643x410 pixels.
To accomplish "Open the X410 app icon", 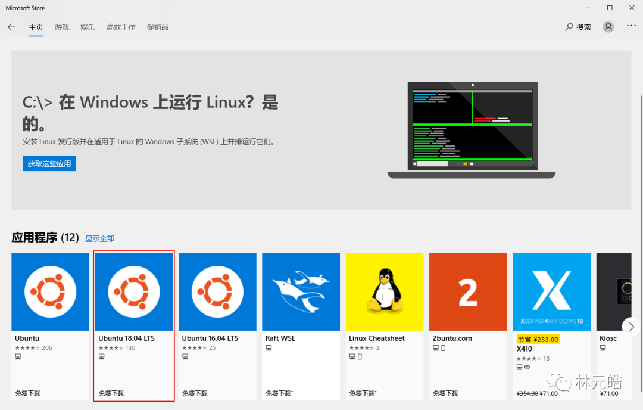I will pos(551,291).
